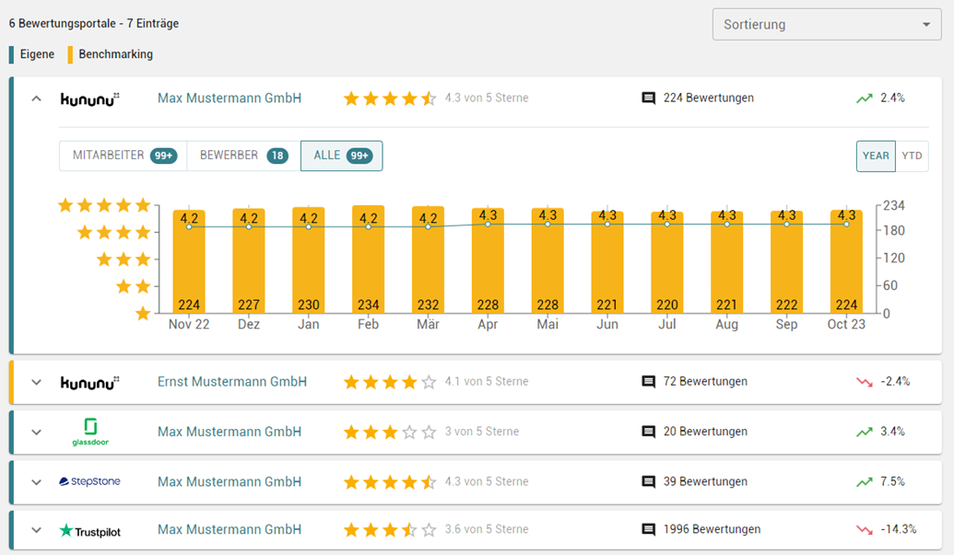Select the BEWERBER tab
Viewport: 954px width, 555px height.
click(x=243, y=156)
